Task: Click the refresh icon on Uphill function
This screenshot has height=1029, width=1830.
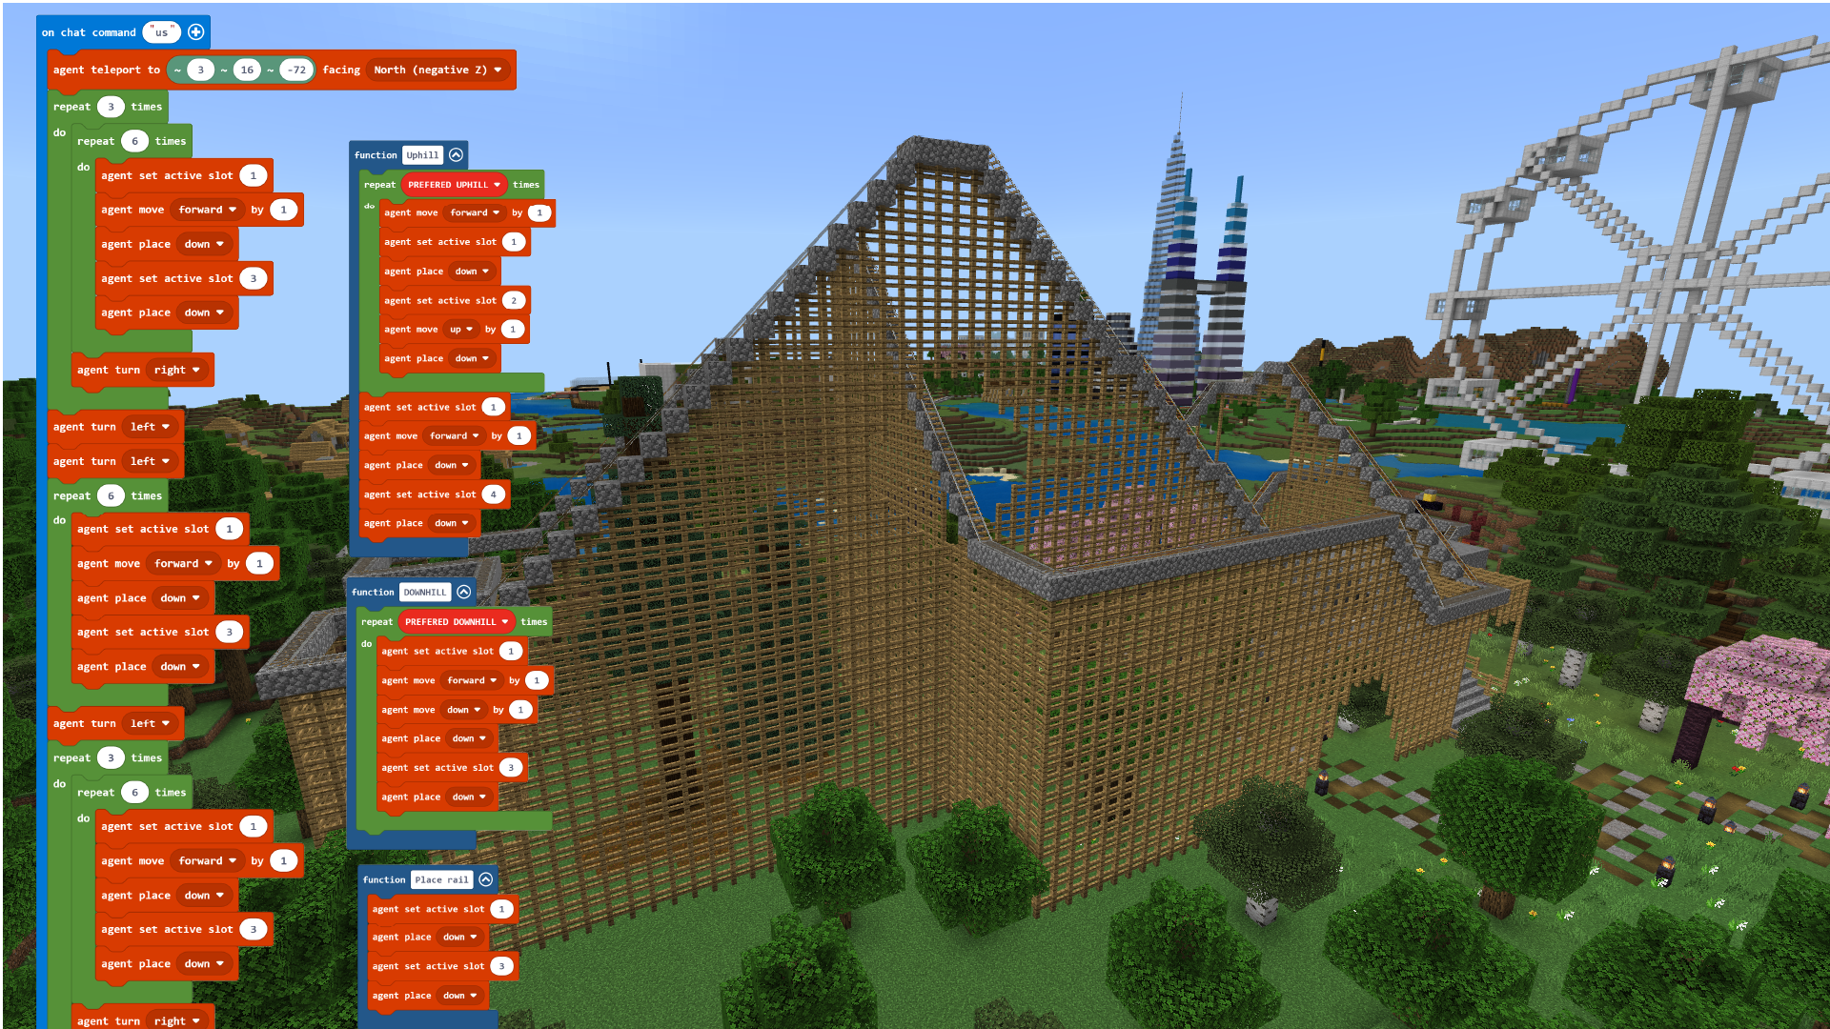Action: point(457,154)
